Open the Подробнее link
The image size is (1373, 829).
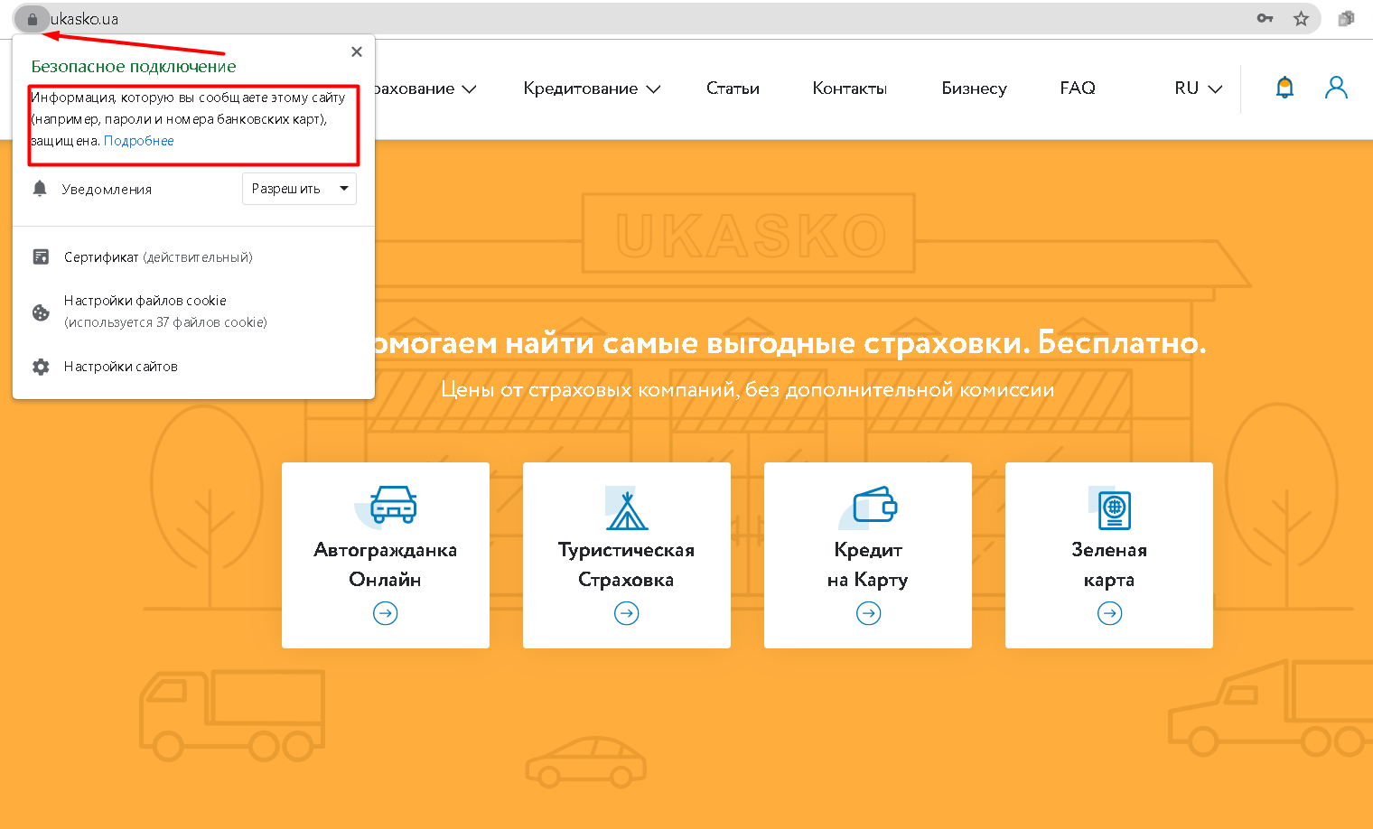click(x=139, y=141)
